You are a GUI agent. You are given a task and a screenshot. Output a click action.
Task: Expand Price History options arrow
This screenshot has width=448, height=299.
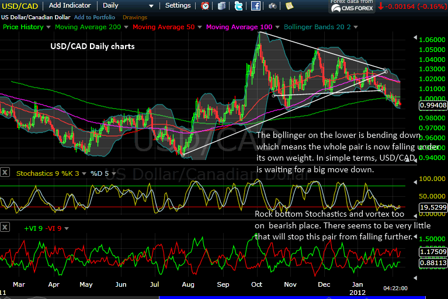pos(48,27)
